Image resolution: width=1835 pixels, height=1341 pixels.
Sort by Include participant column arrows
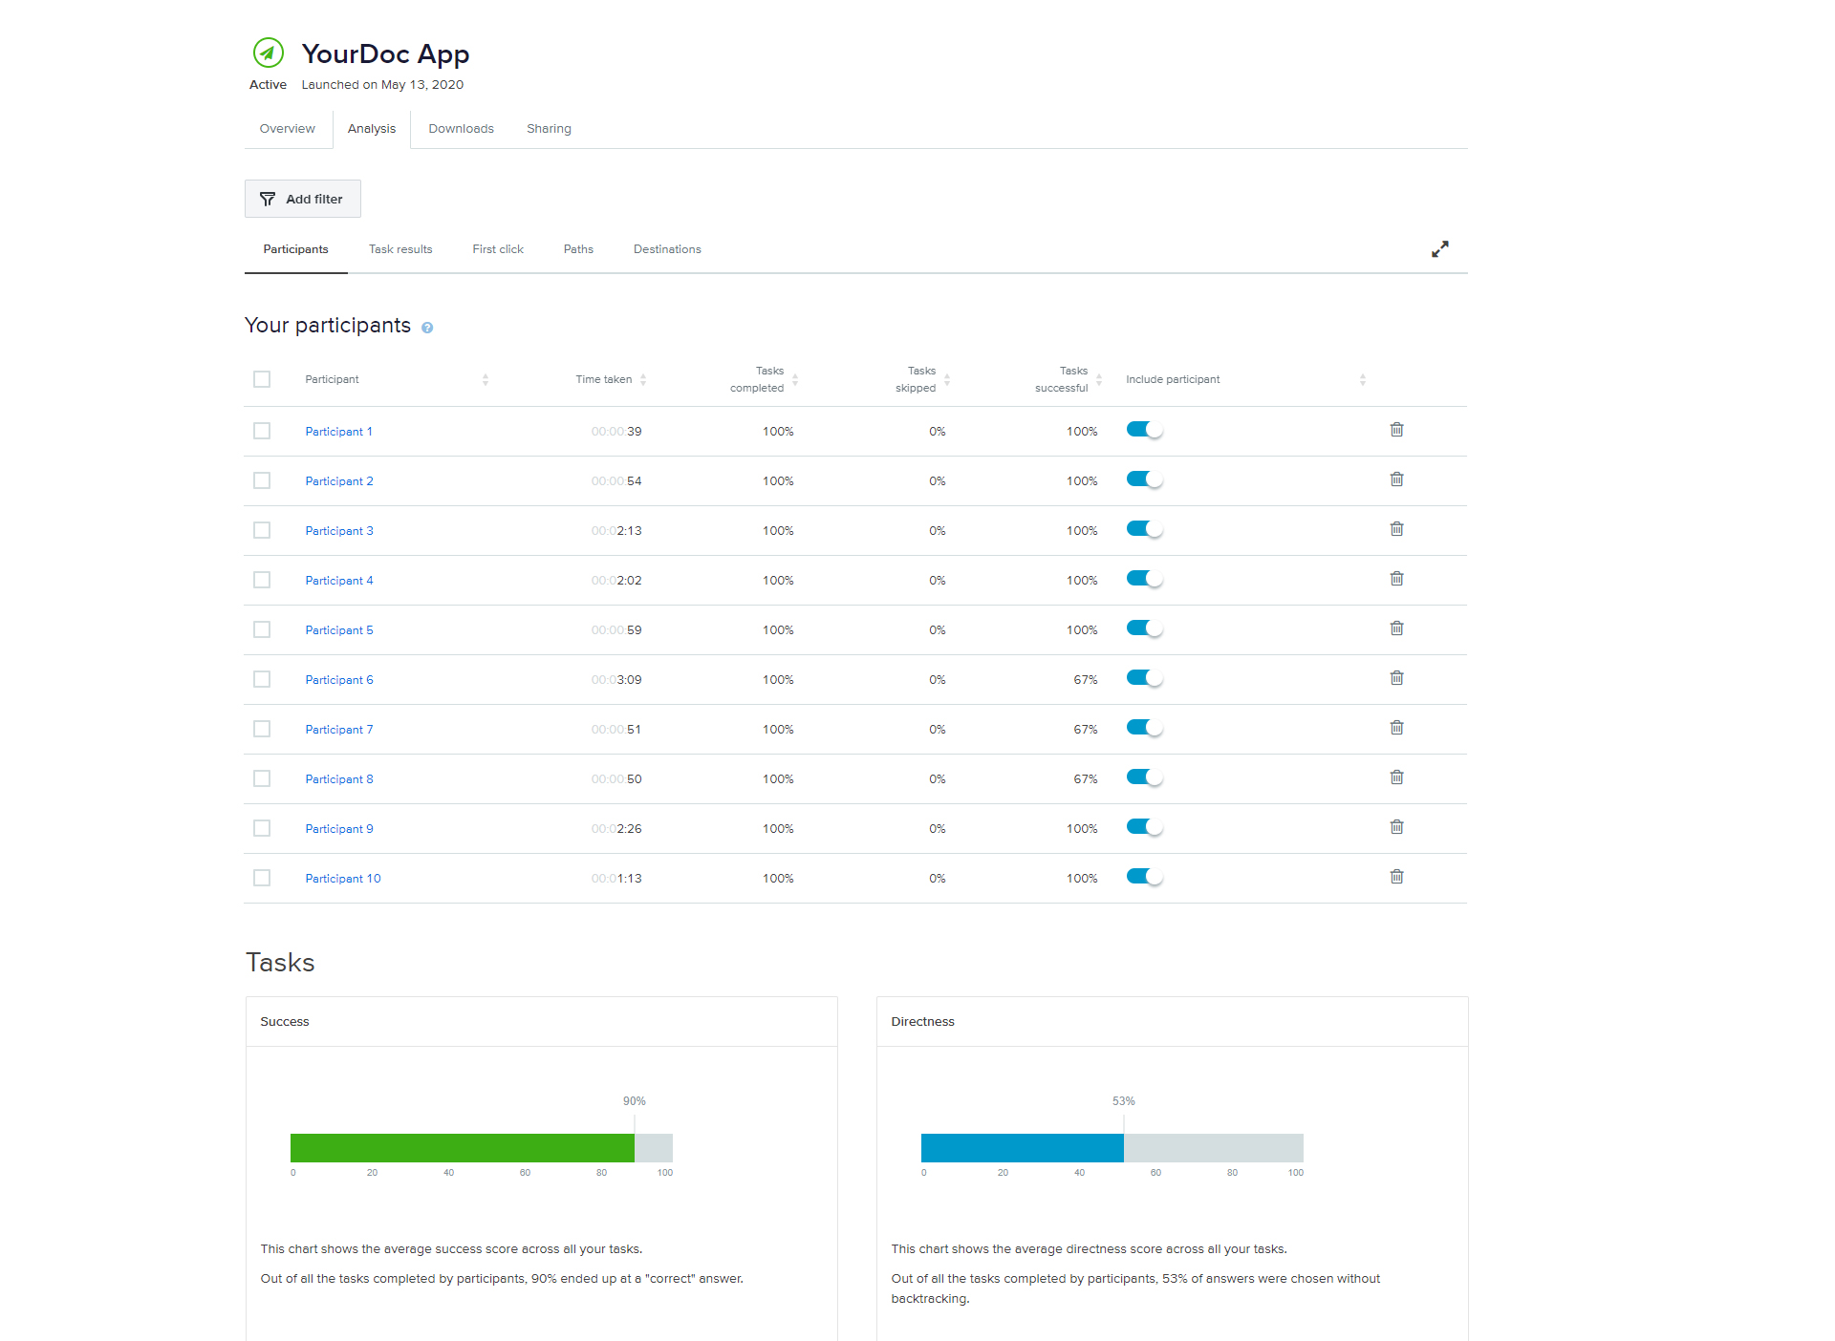pos(1362,379)
